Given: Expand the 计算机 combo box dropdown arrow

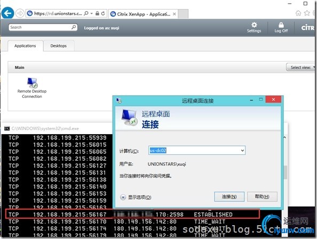Looking at the screenshot, I should coord(242,151).
